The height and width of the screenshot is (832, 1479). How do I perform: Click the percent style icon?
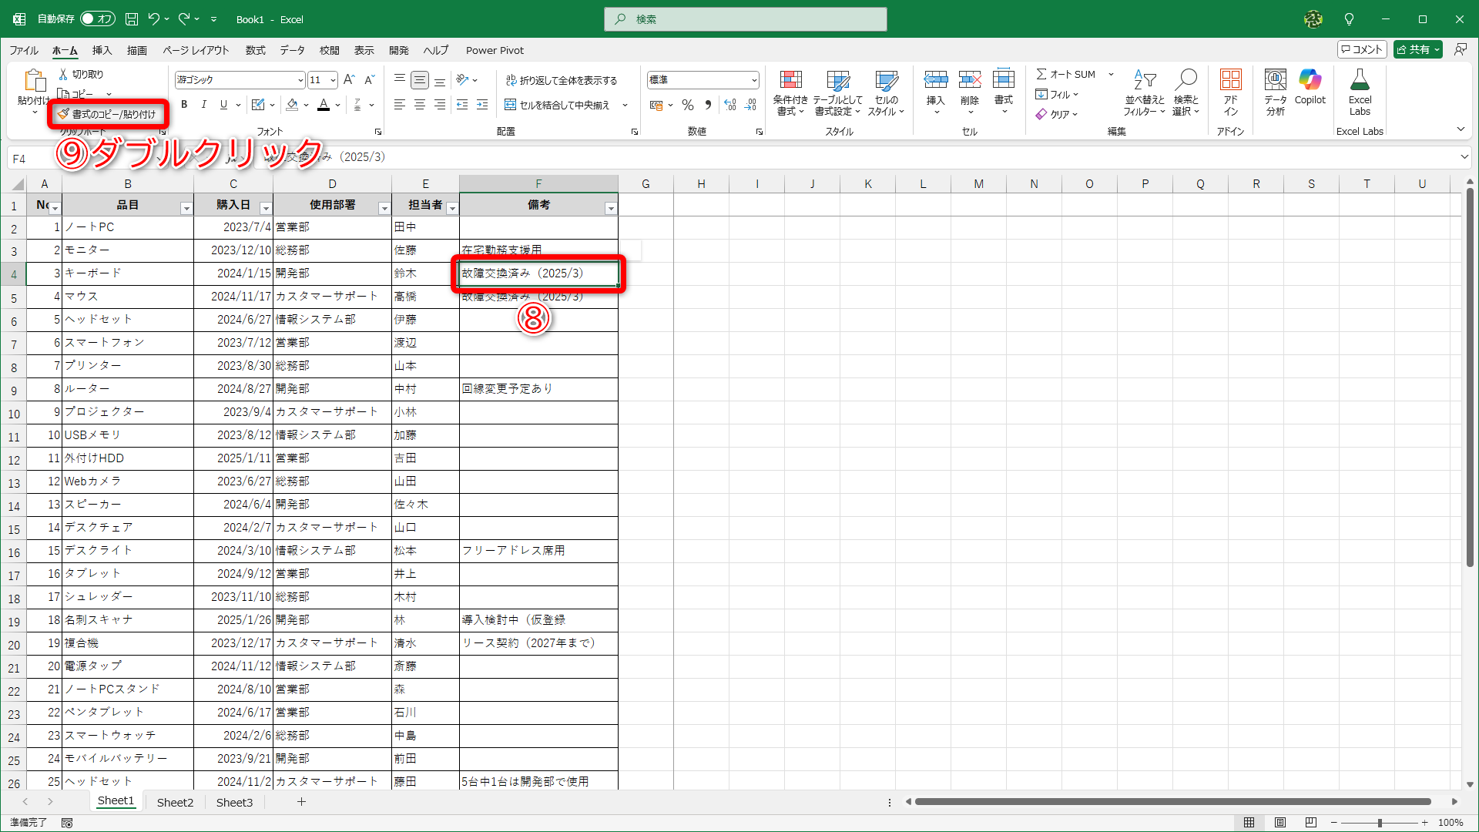(688, 105)
